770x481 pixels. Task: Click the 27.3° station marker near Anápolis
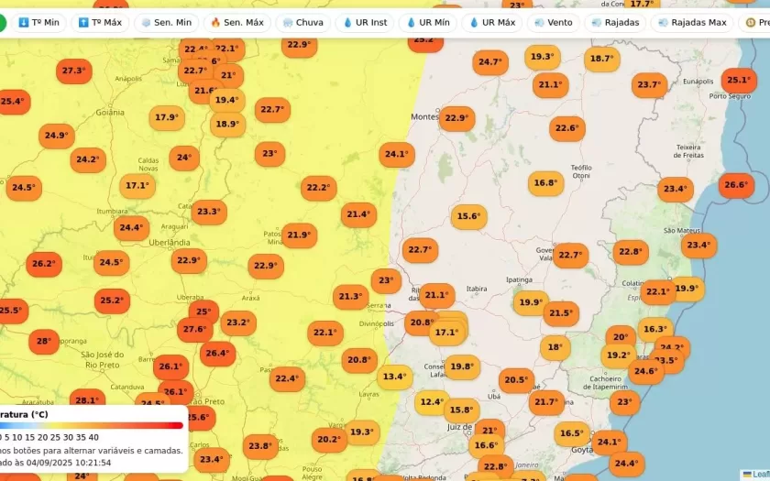click(x=72, y=71)
